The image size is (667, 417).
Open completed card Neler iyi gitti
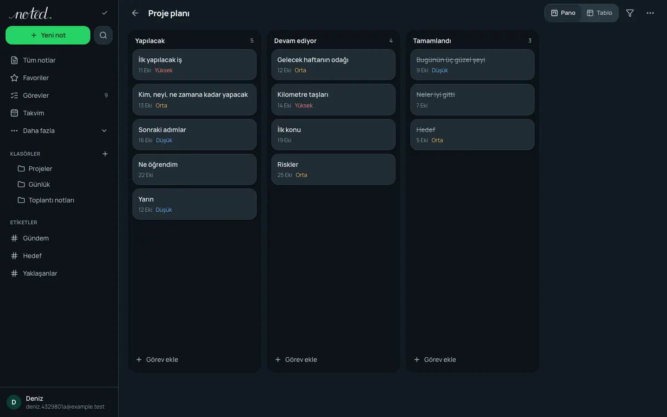click(x=472, y=100)
